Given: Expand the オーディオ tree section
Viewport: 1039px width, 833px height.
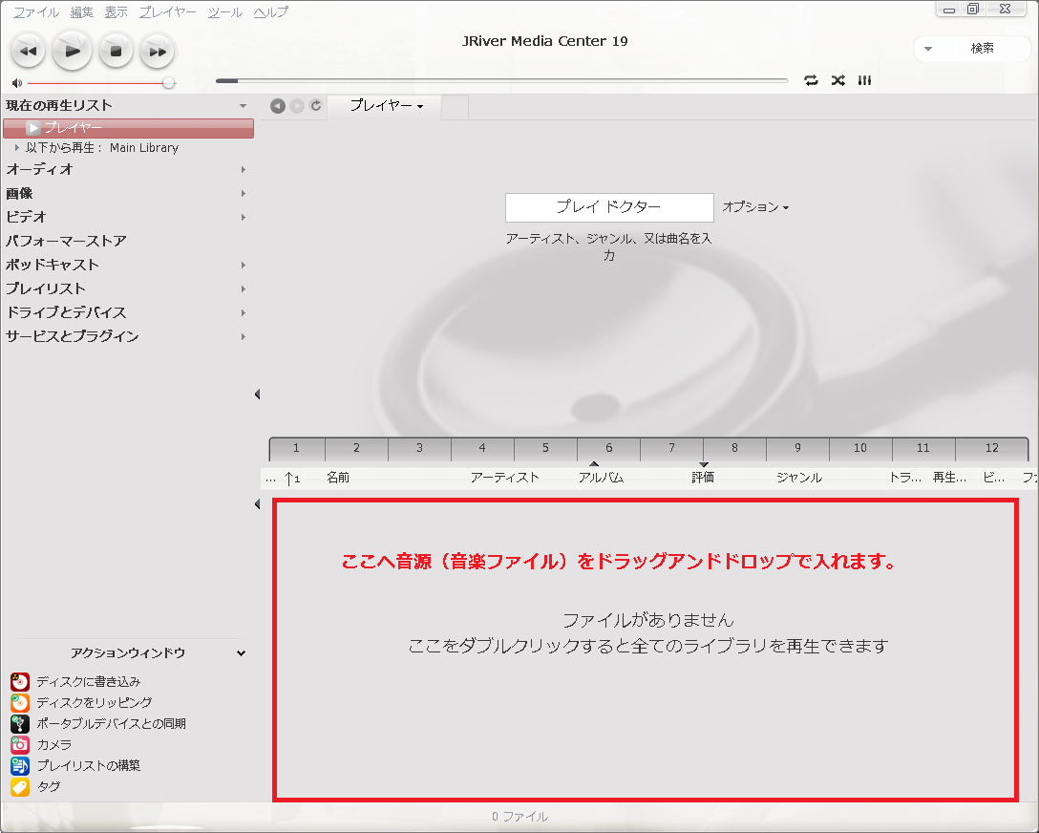Looking at the screenshot, I should [x=244, y=169].
